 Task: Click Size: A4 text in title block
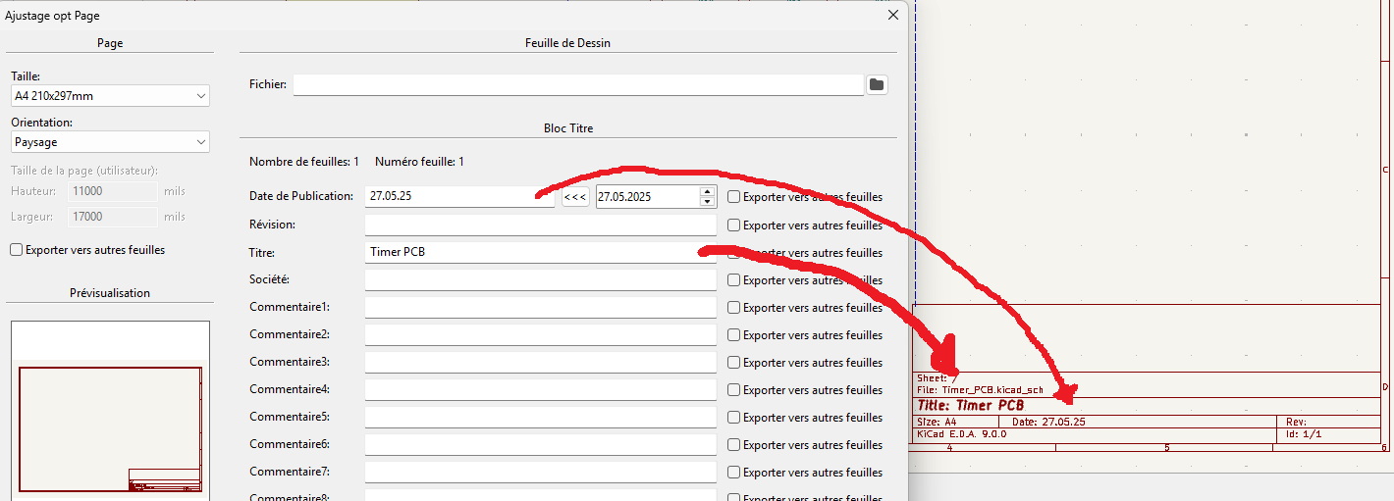(937, 422)
